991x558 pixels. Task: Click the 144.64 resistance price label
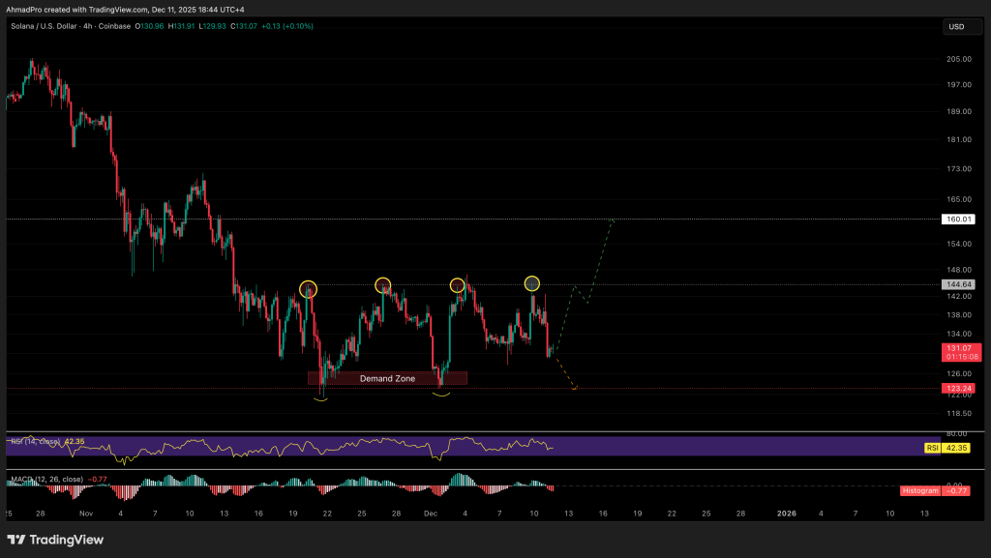(958, 285)
